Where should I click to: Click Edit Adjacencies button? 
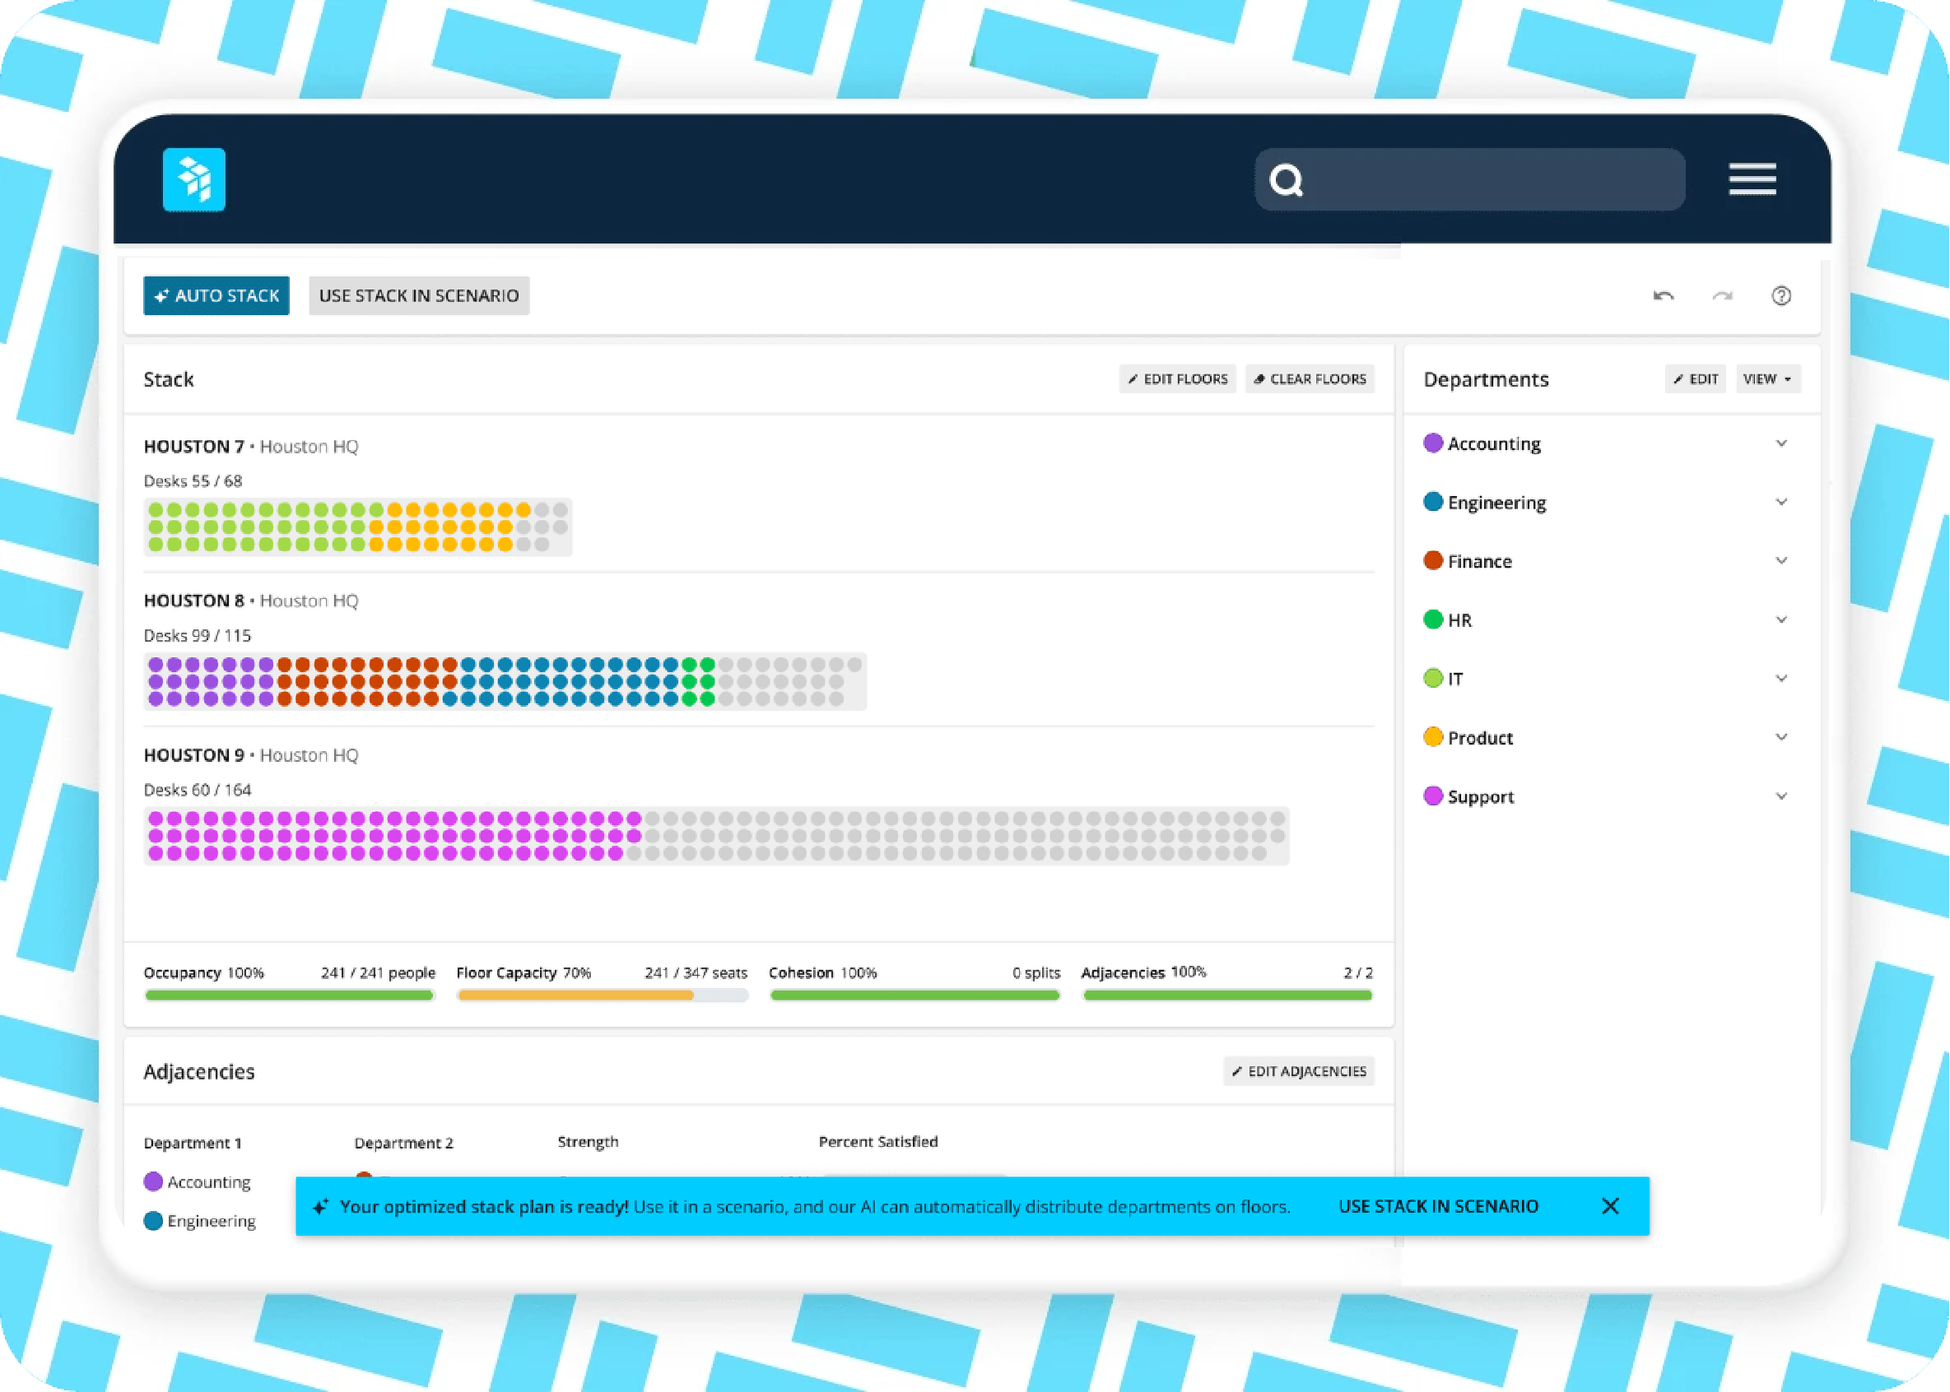[x=1298, y=1071]
